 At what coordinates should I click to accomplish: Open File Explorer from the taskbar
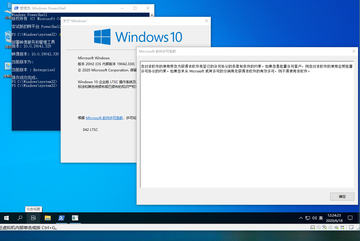pos(48,218)
